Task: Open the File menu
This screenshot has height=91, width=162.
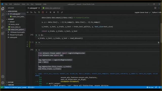Action: click(6, 4)
